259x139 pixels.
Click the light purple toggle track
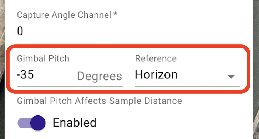(24, 123)
